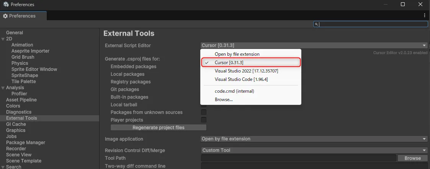Open Jobs preferences
The height and width of the screenshot is (169, 430).
pos(11,137)
